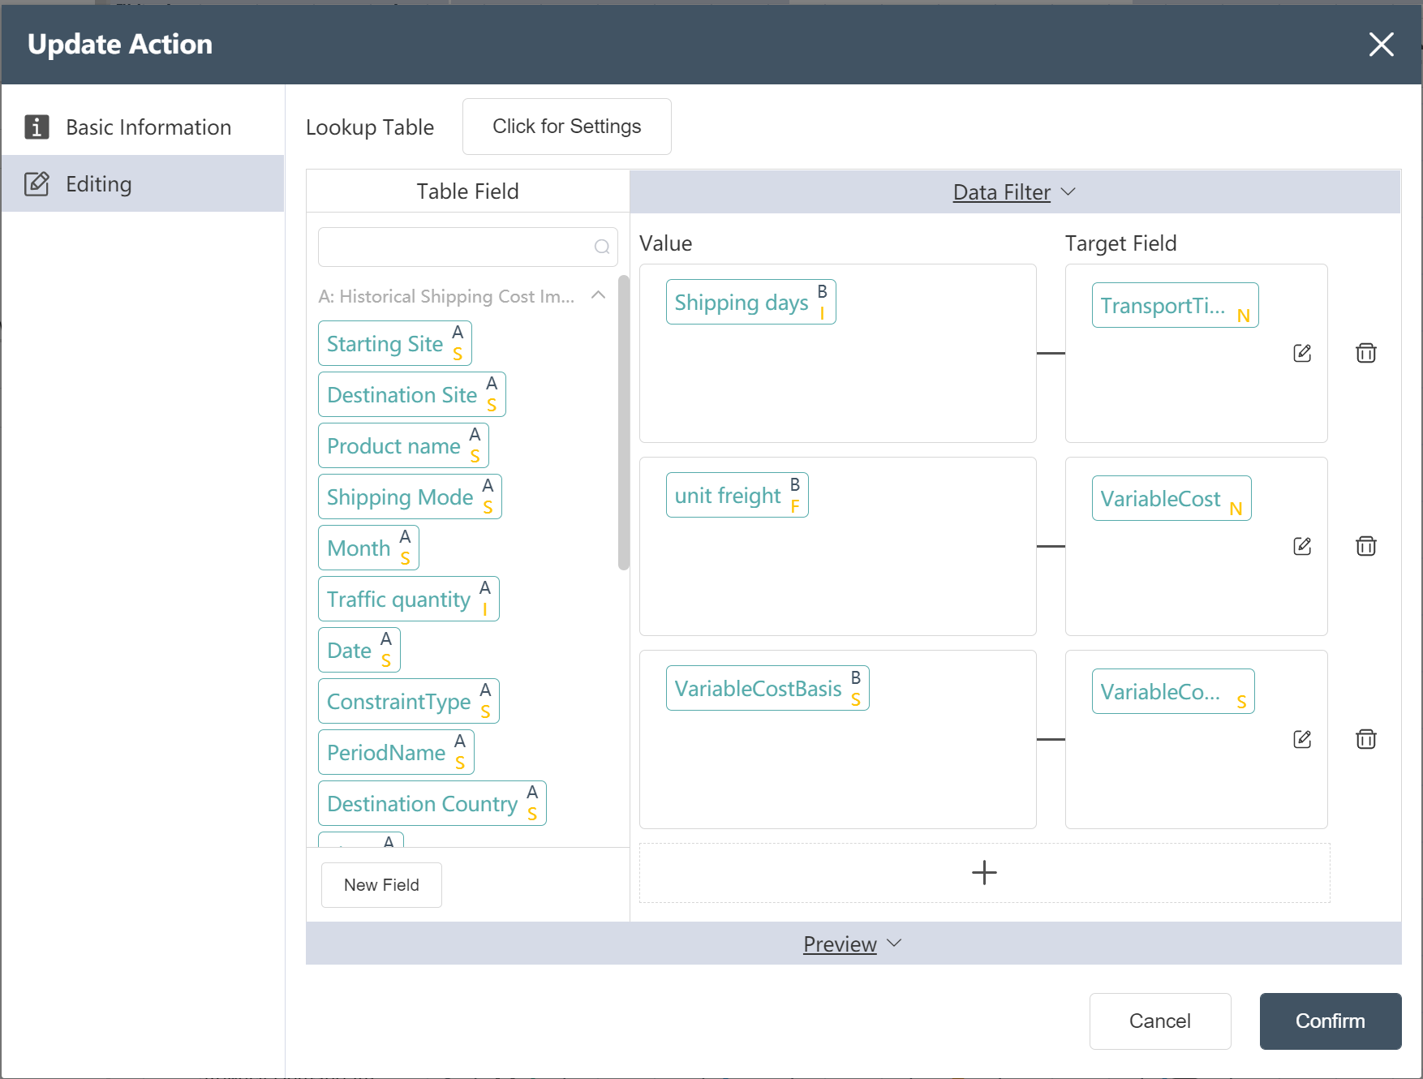Expand the Data Filter panel
Image resolution: width=1423 pixels, height=1079 pixels.
point(1014,192)
